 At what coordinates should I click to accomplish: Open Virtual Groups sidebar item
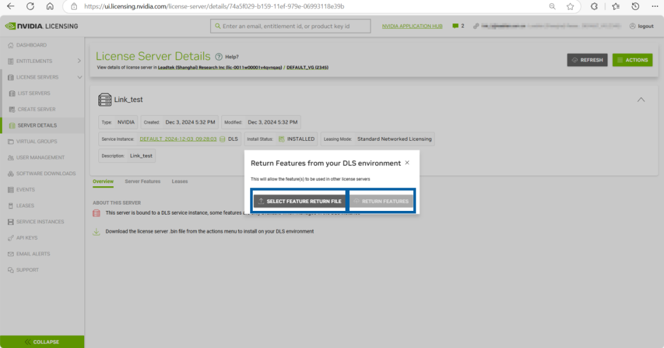[36, 141]
